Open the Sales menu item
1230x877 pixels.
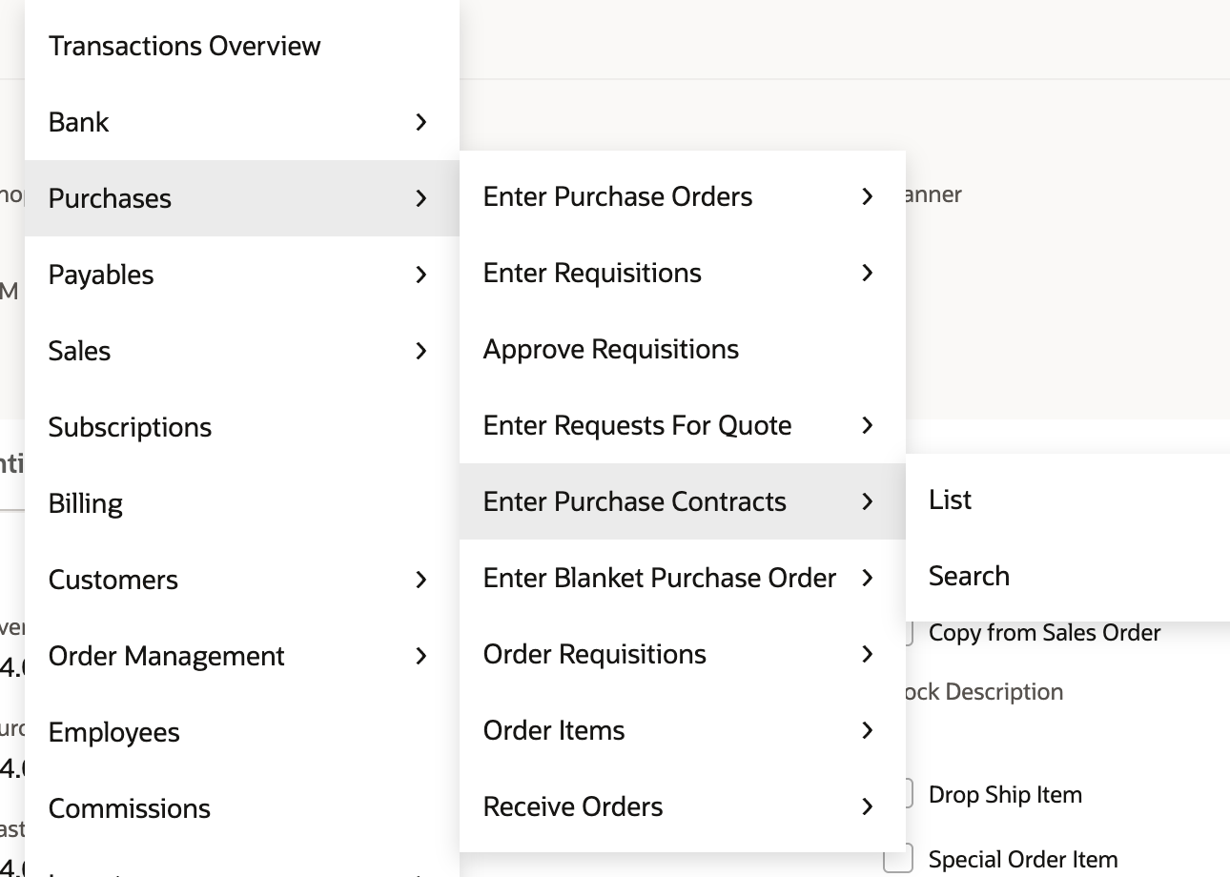[242, 351]
